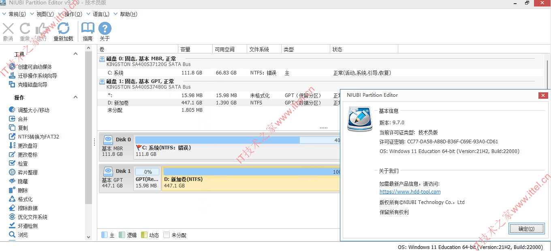Select the *: unformatted volume row

click(219, 96)
